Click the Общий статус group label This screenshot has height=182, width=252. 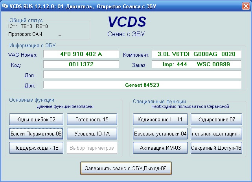(26, 20)
